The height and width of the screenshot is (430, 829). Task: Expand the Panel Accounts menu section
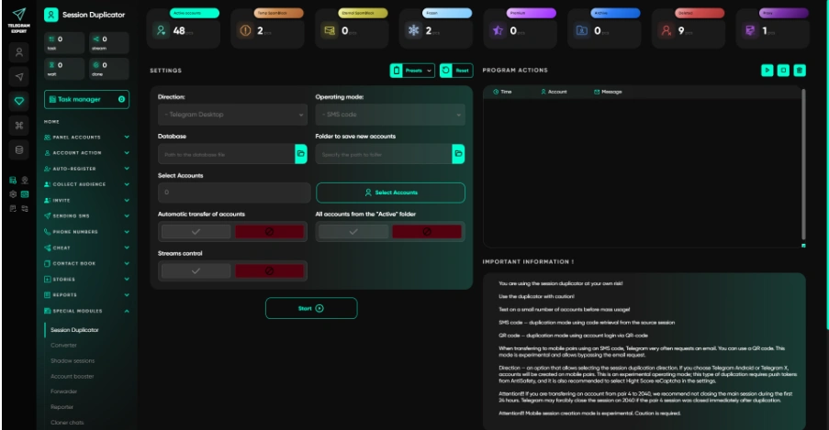(86, 137)
